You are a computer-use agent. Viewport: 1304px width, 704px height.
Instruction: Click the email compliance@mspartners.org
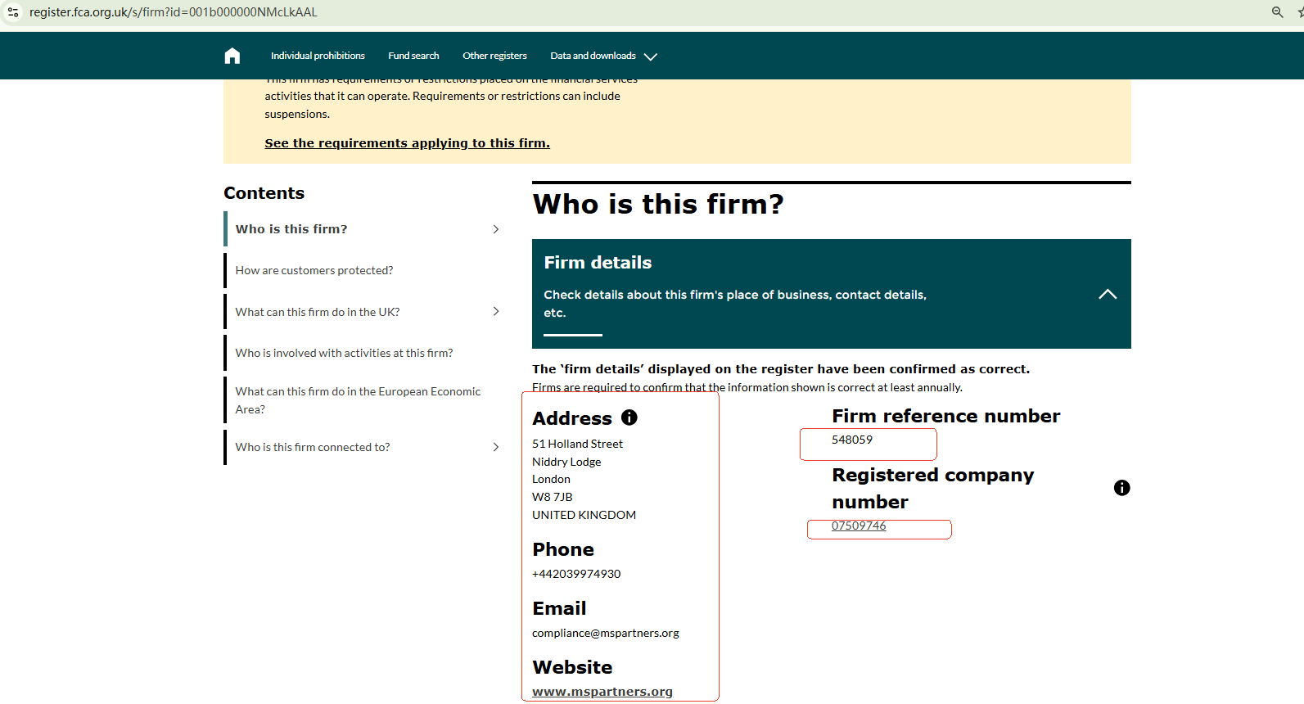[606, 633]
